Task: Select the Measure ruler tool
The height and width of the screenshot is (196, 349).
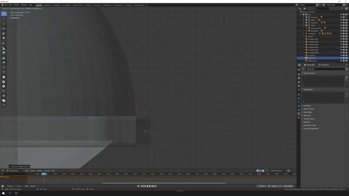Action: click(x=4, y=48)
